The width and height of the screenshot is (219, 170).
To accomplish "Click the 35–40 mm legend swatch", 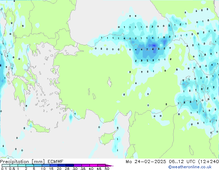I will [85, 165].
